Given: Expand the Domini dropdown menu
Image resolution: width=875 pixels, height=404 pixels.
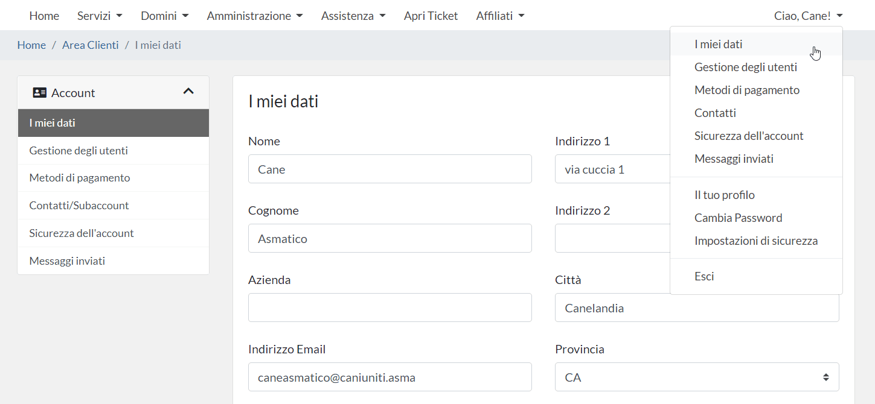Looking at the screenshot, I should click(x=164, y=16).
